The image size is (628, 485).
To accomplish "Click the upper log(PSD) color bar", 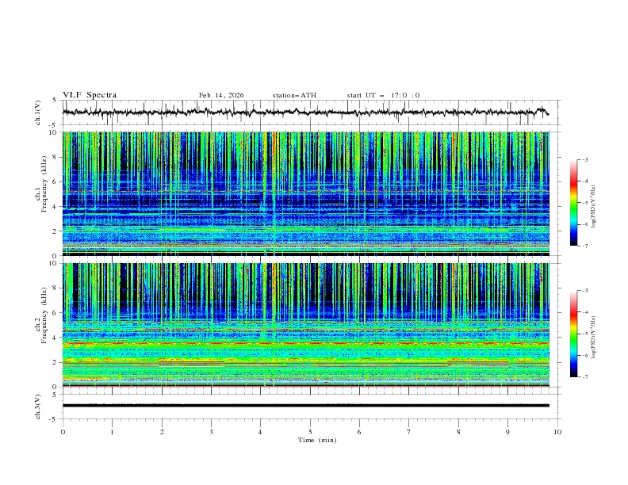I will [573, 203].
